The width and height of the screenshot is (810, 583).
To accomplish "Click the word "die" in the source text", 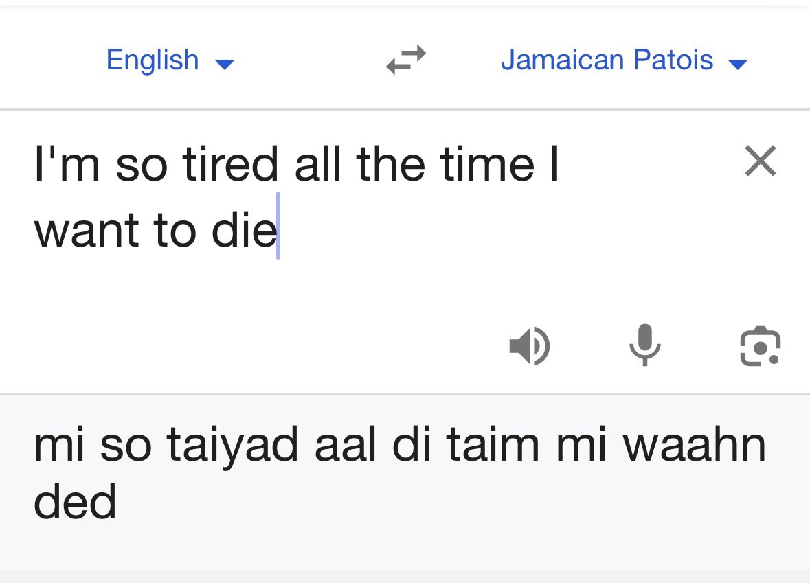I will 244,231.
